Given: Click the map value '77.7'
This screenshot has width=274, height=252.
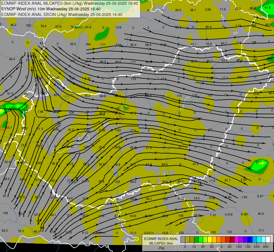Looking at the screenshot, I should point(261,231).
